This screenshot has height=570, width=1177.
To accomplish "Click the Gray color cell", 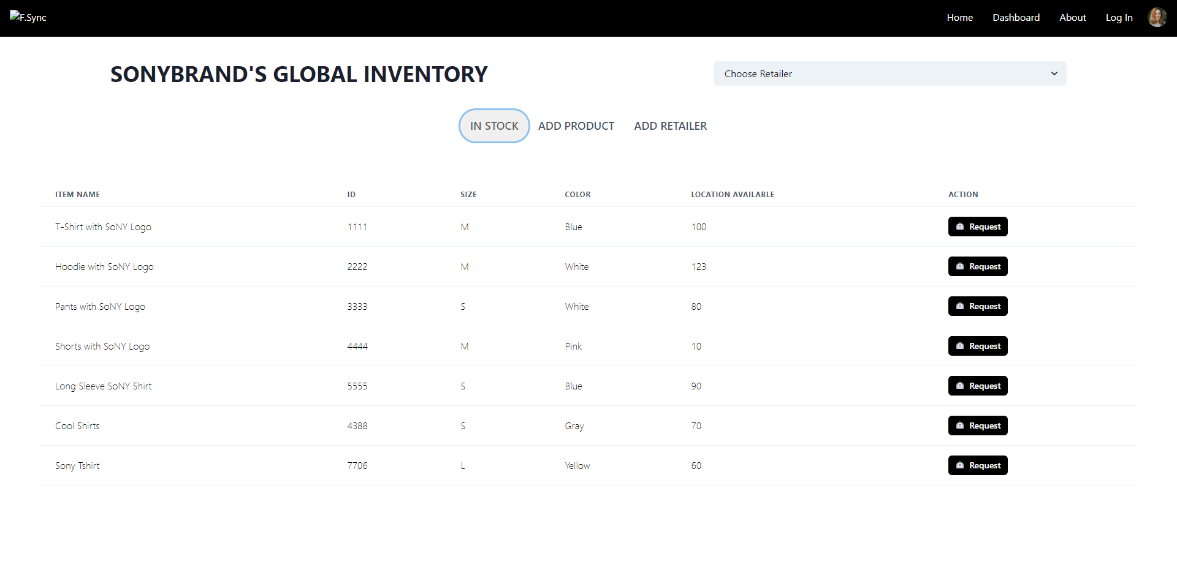I will 574,426.
